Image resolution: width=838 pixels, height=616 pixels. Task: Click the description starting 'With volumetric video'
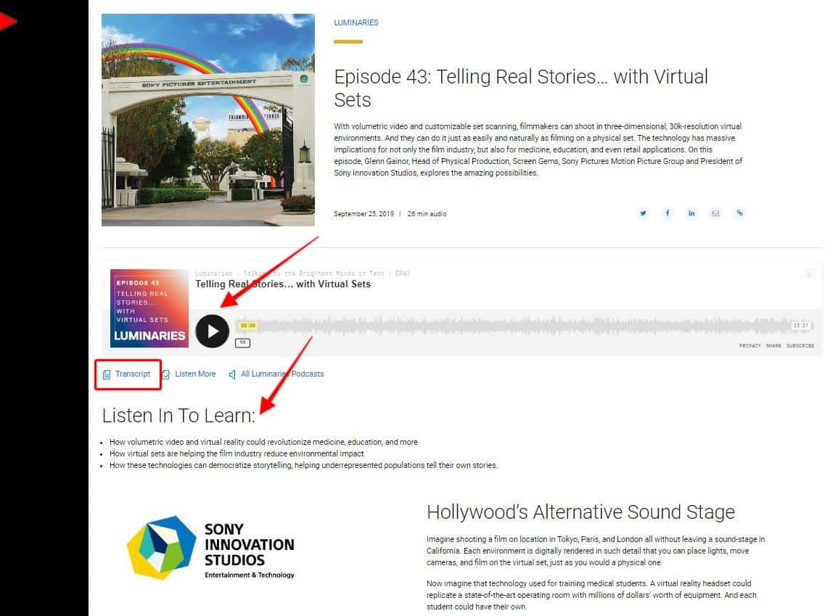tap(538, 149)
